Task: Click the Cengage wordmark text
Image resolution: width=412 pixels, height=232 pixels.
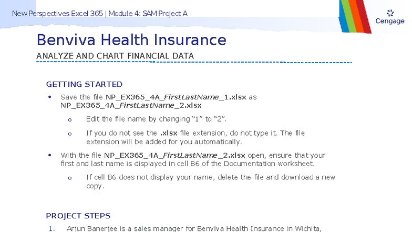Action: (390, 22)
